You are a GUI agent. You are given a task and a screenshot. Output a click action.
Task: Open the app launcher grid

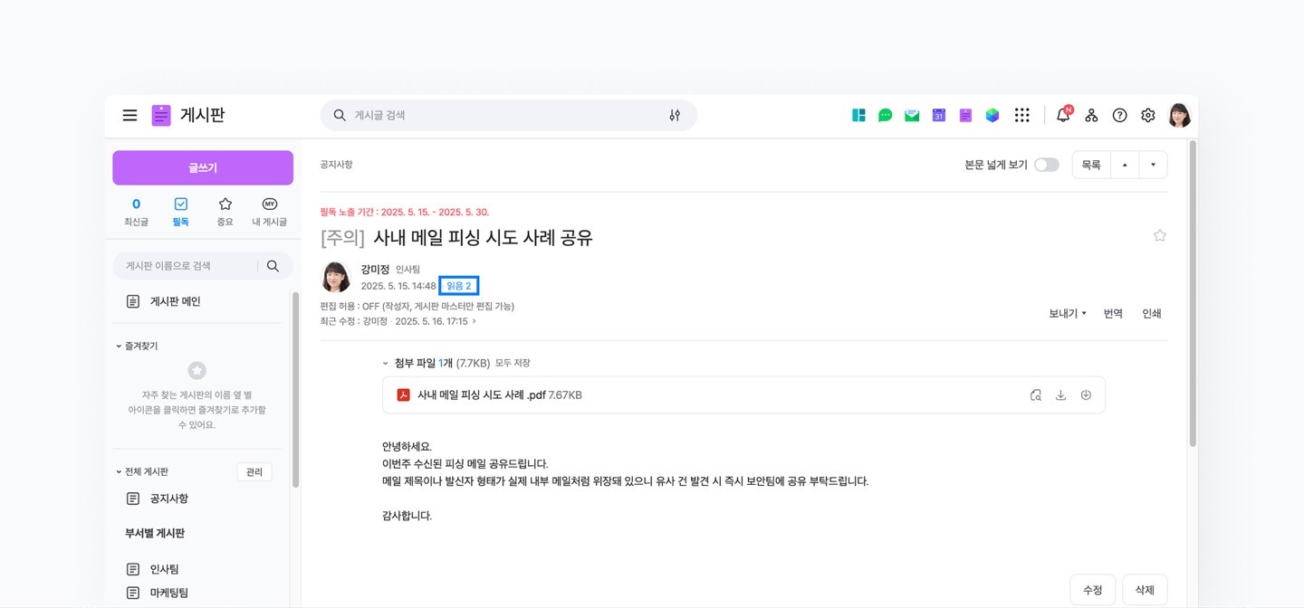click(1022, 115)
